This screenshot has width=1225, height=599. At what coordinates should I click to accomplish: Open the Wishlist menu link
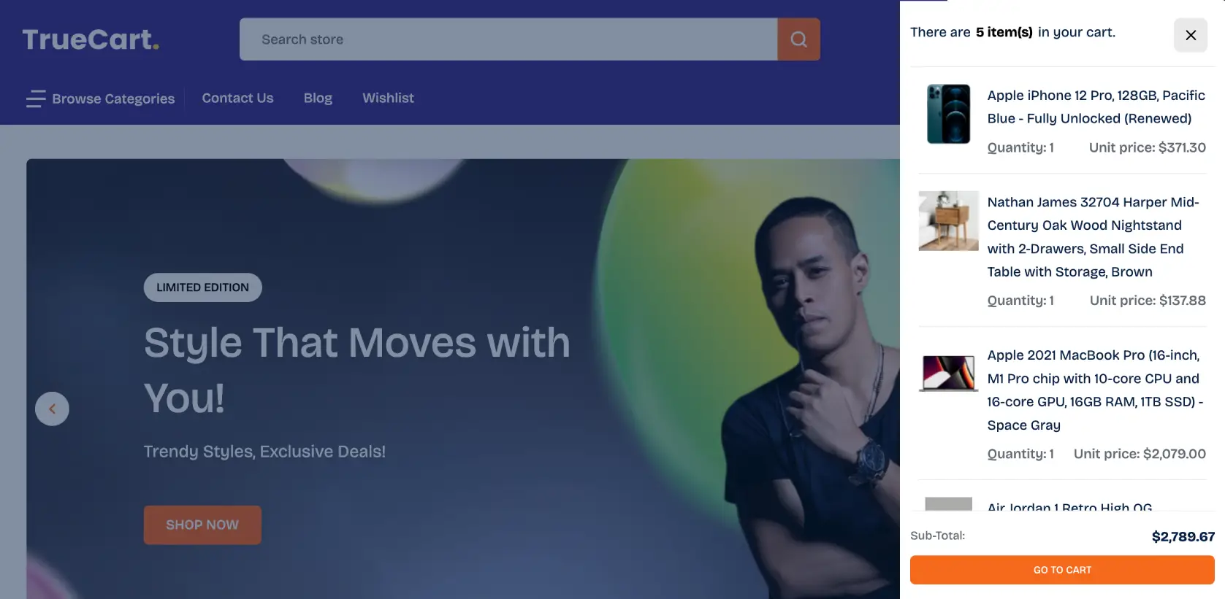pyautogui.click(x=388, y=98)
